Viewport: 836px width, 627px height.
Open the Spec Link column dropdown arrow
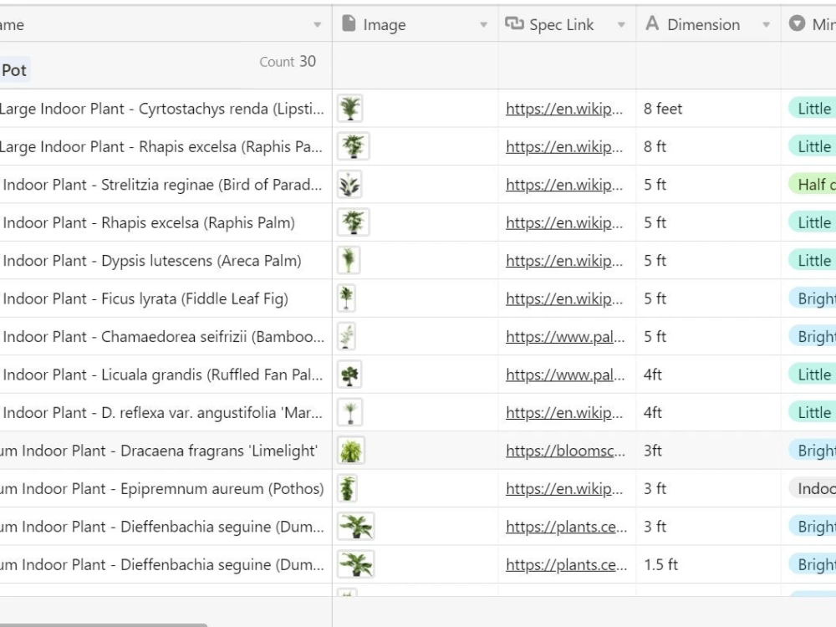pyautogui.click(x=621, y=24)
